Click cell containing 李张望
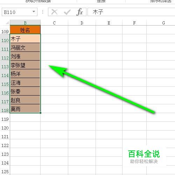 (25, 65)
